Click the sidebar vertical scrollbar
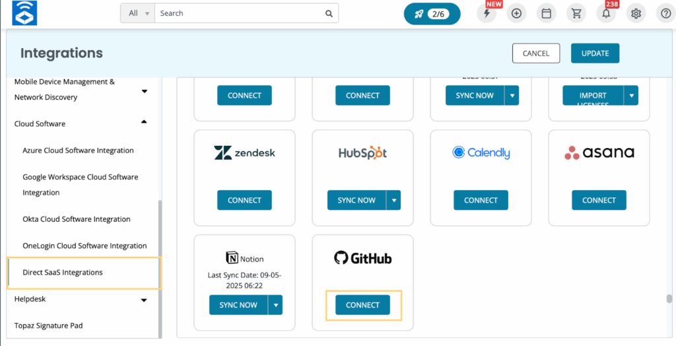Image resolution: width=676 pixels, height=346 pixels. click(160, 269)
